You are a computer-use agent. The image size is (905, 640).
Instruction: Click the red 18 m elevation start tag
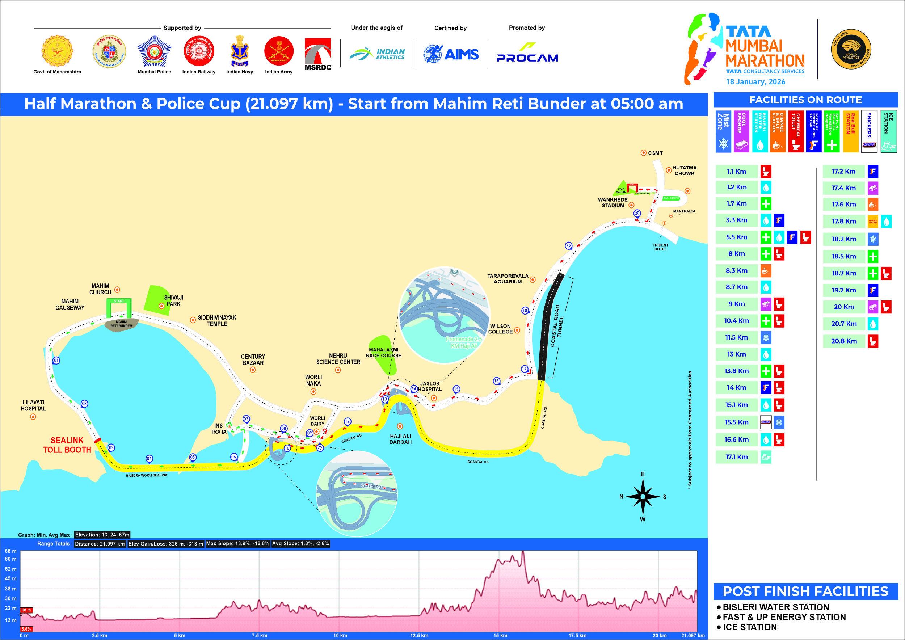pos(26,610)
